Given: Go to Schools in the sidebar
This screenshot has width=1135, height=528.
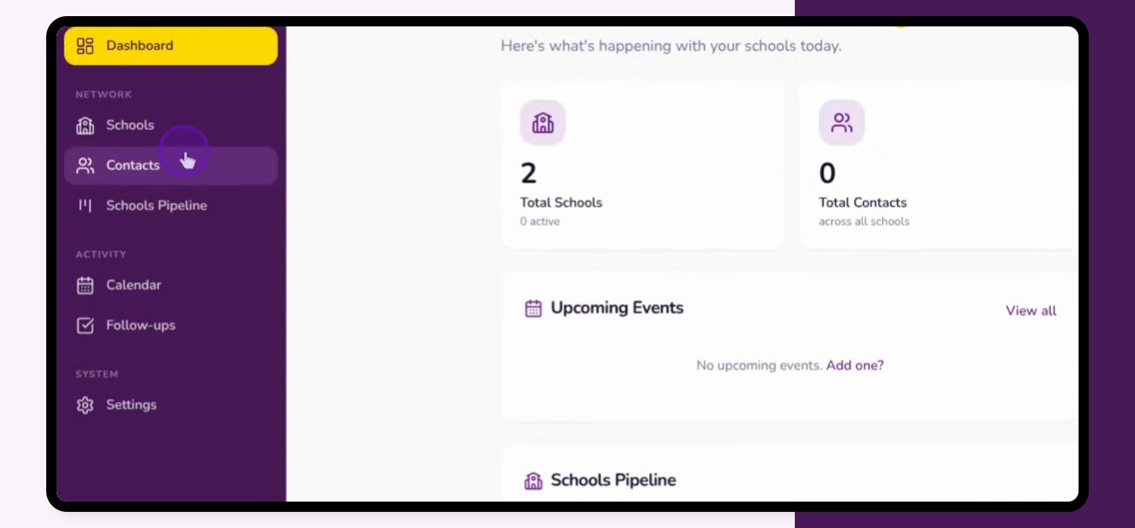Looking at the screenshot, I should point(130,125).
